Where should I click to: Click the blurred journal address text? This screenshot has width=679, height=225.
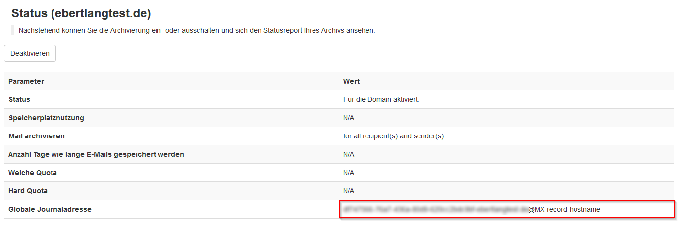[434, 209]
